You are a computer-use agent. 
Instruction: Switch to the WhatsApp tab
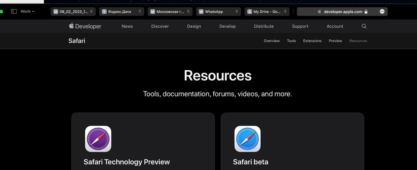click(219, 12)
